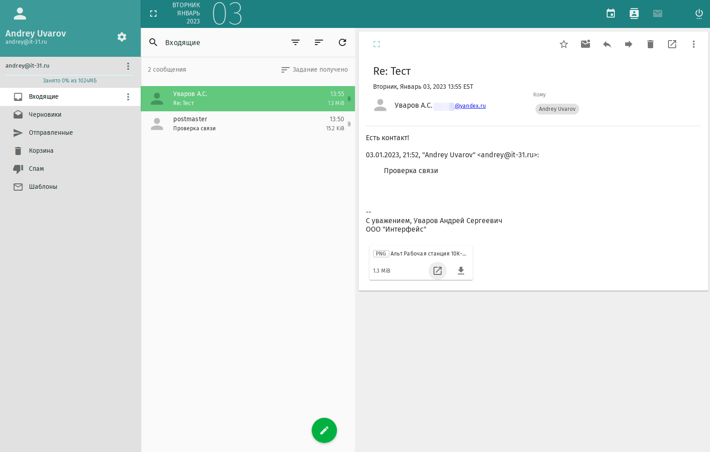Open options menu for andrey@it-31.ru account
The image size is (710, 452).
[x=128, y=66]
